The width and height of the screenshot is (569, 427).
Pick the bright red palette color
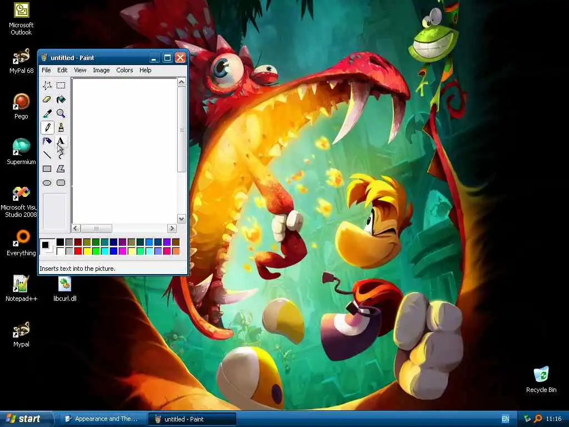pyautogui.click(x=78, y=251)
